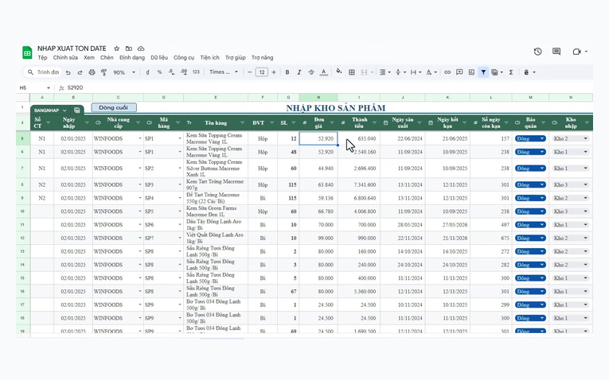The height and width of the screenshot is (380, 609).
Task: Toggle italic formatting
Action: (299, 72)
